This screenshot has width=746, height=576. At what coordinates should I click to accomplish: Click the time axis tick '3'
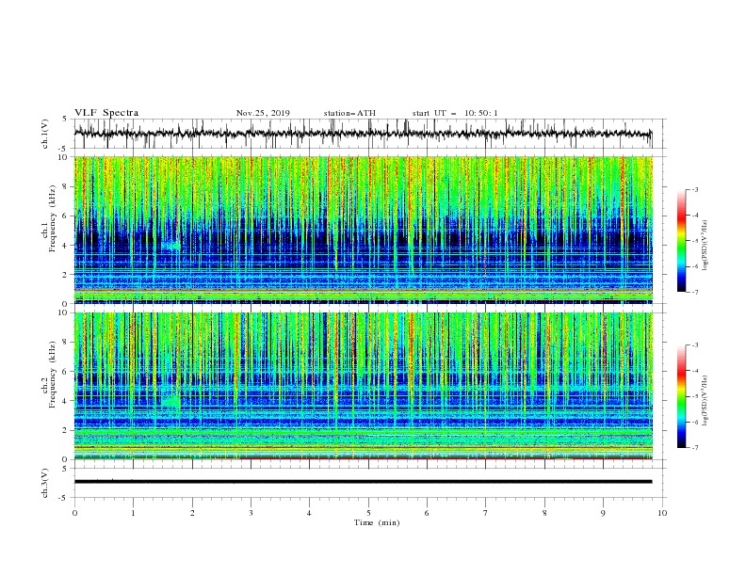[x=251, y=513]
